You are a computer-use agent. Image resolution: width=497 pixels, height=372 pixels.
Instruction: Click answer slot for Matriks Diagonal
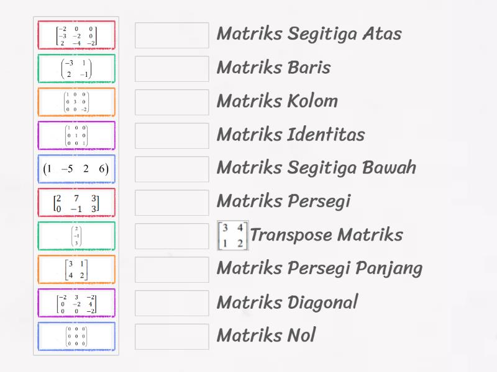click(172, 303)
